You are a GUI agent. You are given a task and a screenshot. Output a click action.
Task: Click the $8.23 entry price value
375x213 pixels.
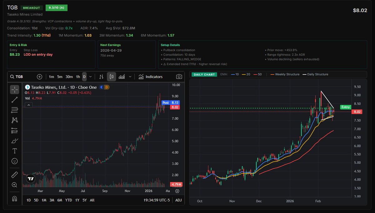pos(15,54)
